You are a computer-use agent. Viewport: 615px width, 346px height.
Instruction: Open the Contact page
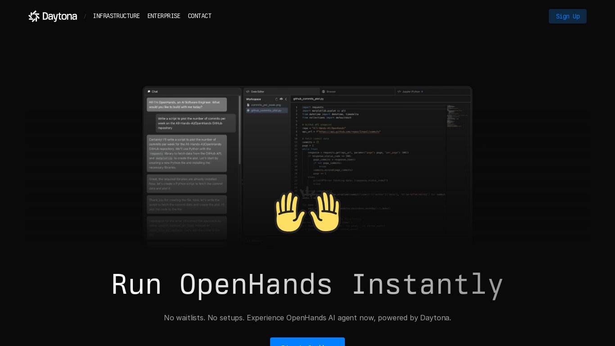[x=199, y=16]
